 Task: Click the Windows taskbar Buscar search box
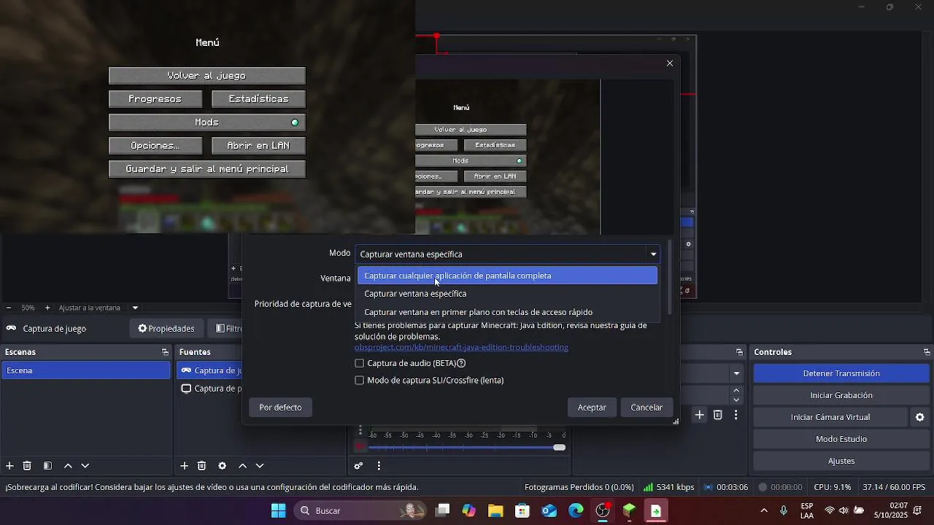(359, 510)
